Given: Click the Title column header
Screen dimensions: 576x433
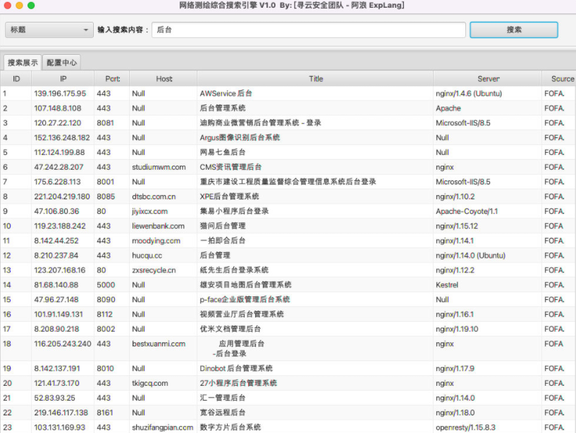Looking at the screenshot, I should pos(315,79).
